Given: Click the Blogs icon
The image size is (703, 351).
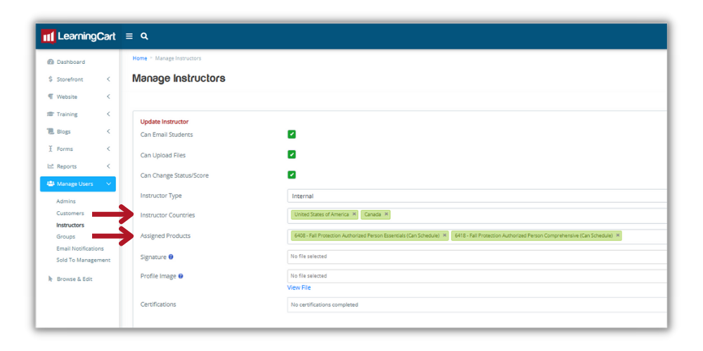Looking at the screenshot, I should point(50,132).
